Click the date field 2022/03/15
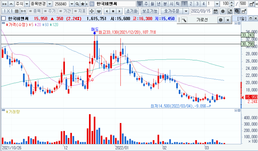 [201, 11]
